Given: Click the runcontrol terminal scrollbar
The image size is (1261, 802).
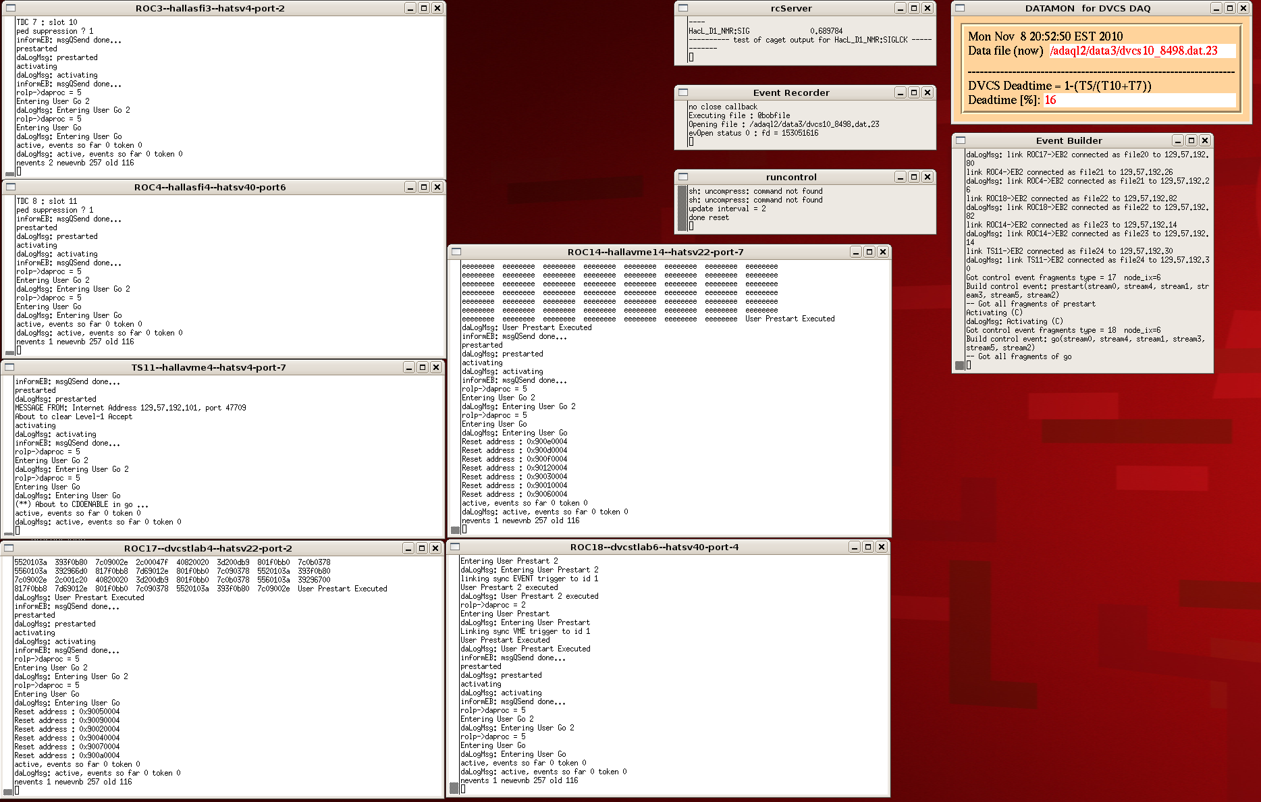Looking at the screenshot, I should pos(682,209).
